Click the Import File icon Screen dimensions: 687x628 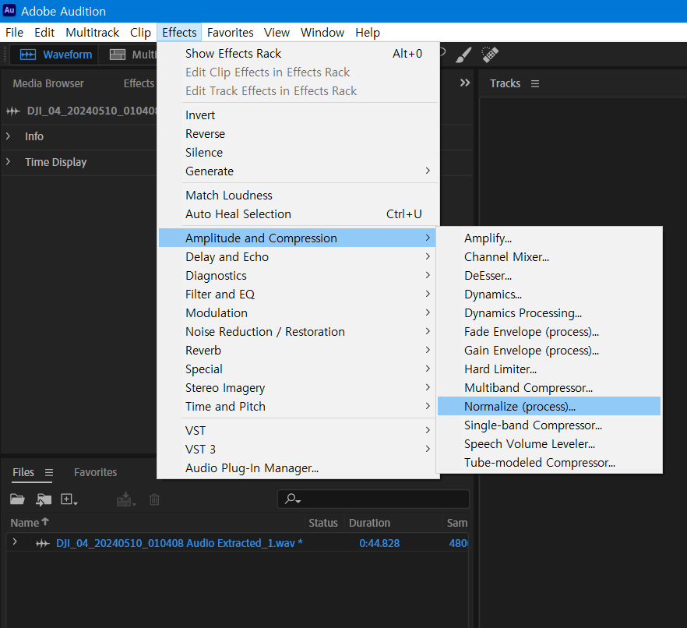pos(44,499)
